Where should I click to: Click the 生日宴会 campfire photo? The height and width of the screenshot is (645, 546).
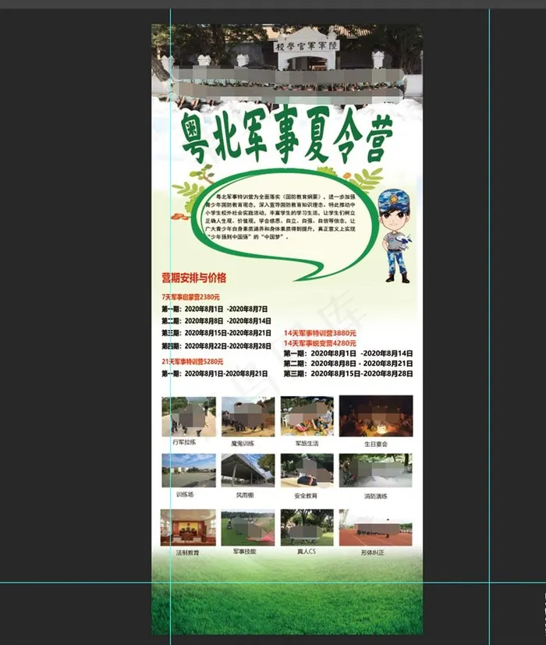coord(376,416)
